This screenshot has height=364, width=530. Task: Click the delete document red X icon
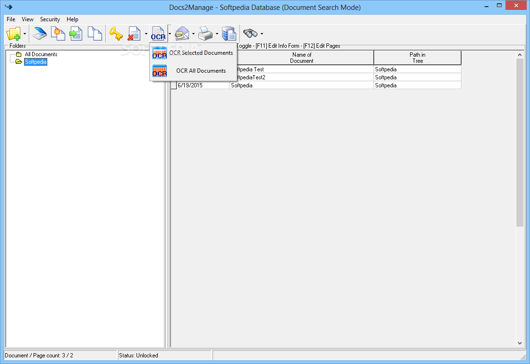[134, 34]
